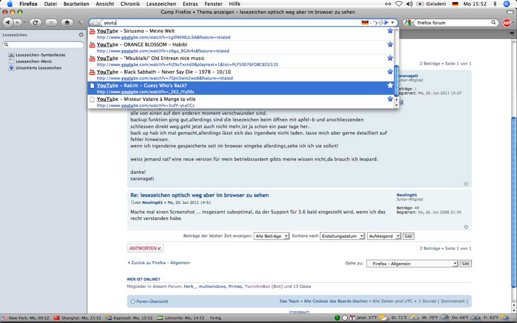Click the star next to Mkublalki suggestion

click(x=390, y=58)
